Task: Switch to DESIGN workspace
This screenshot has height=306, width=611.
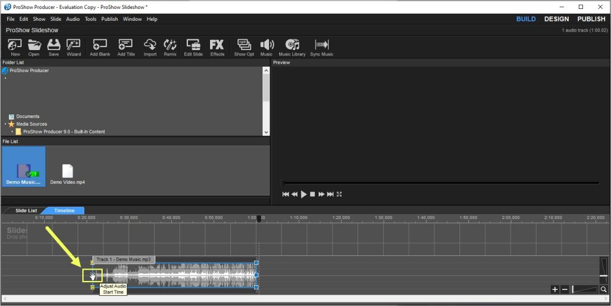Action: coord(557,19)
